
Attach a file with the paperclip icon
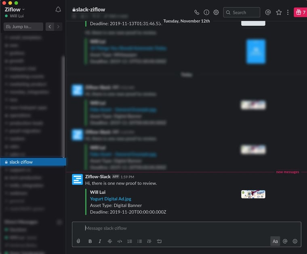pyautogui.click(x=79, y=241)
